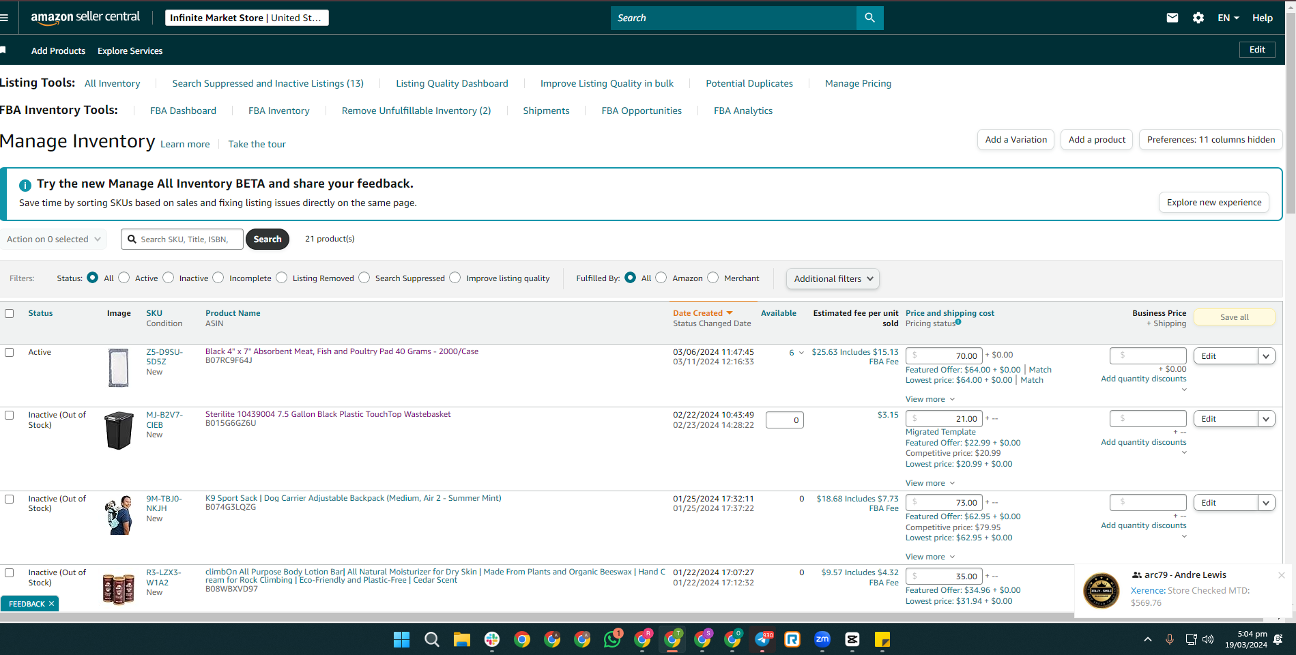
Task: Open Windows Start menu
Action: click(401, 639)
